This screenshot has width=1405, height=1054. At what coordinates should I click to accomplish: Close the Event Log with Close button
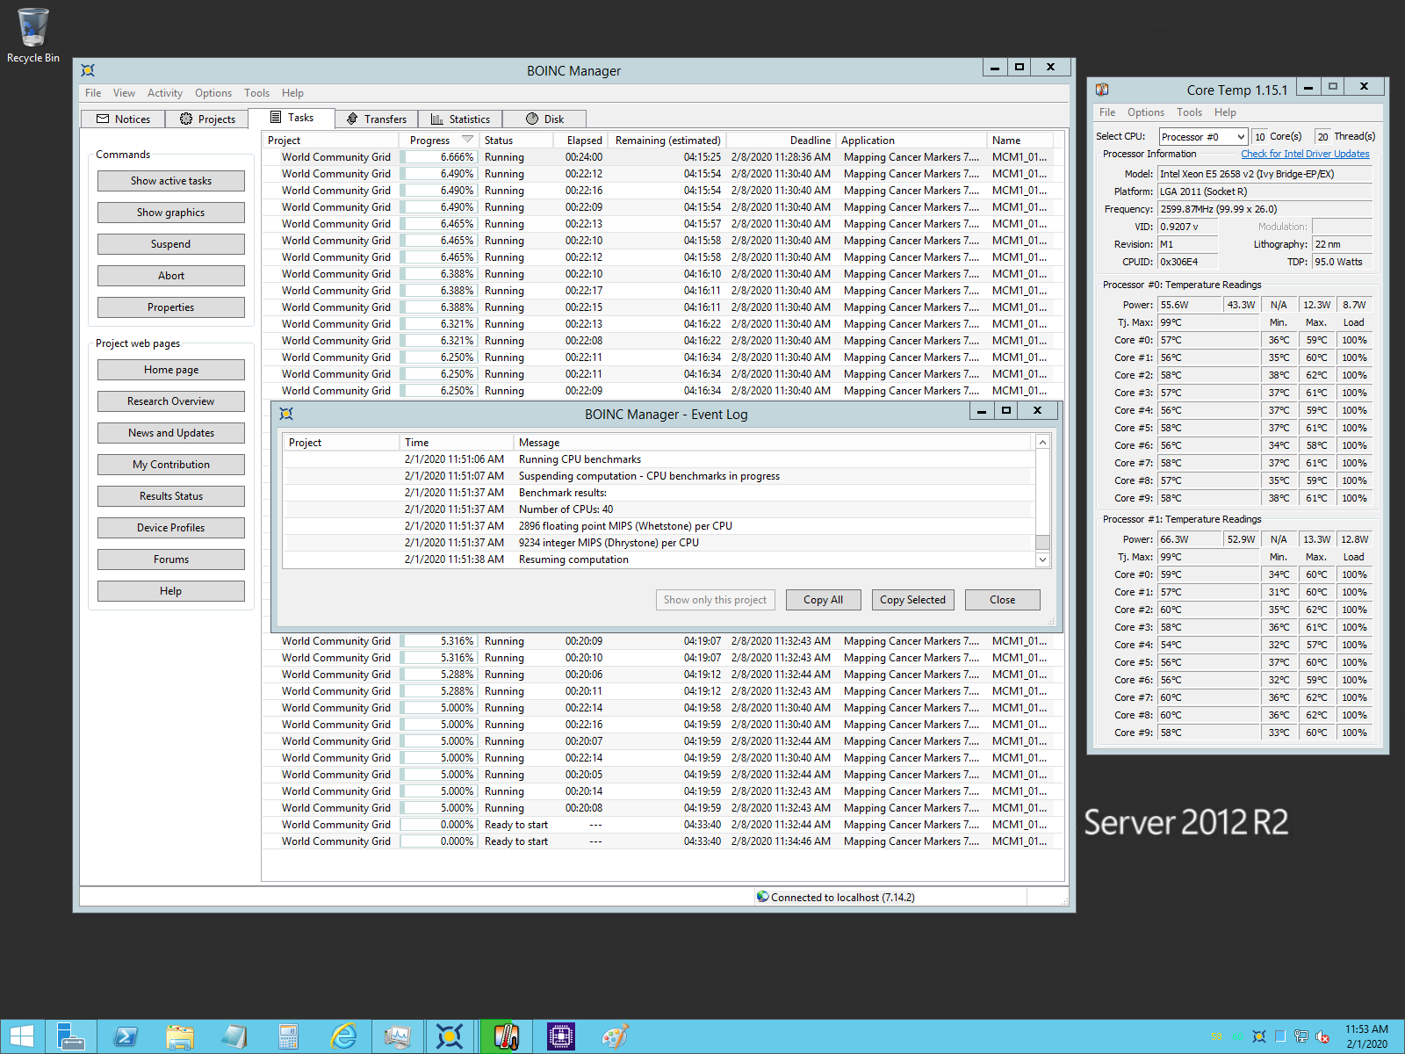point(1003,600)
